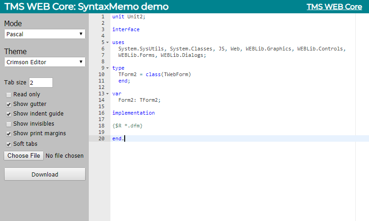Enable the Show invisibles checkbox
Screen dimensions: 369x221
9,124
